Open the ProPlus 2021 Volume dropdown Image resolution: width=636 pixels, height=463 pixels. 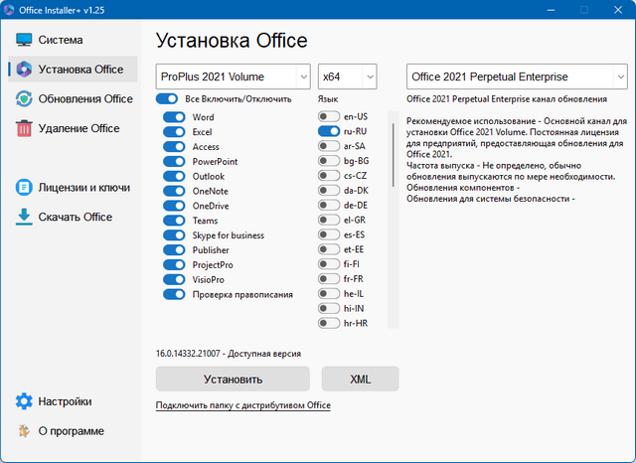coord(234,77)
